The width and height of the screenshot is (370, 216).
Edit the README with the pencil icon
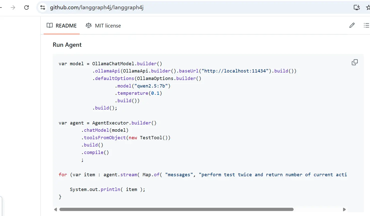point(352,25)
